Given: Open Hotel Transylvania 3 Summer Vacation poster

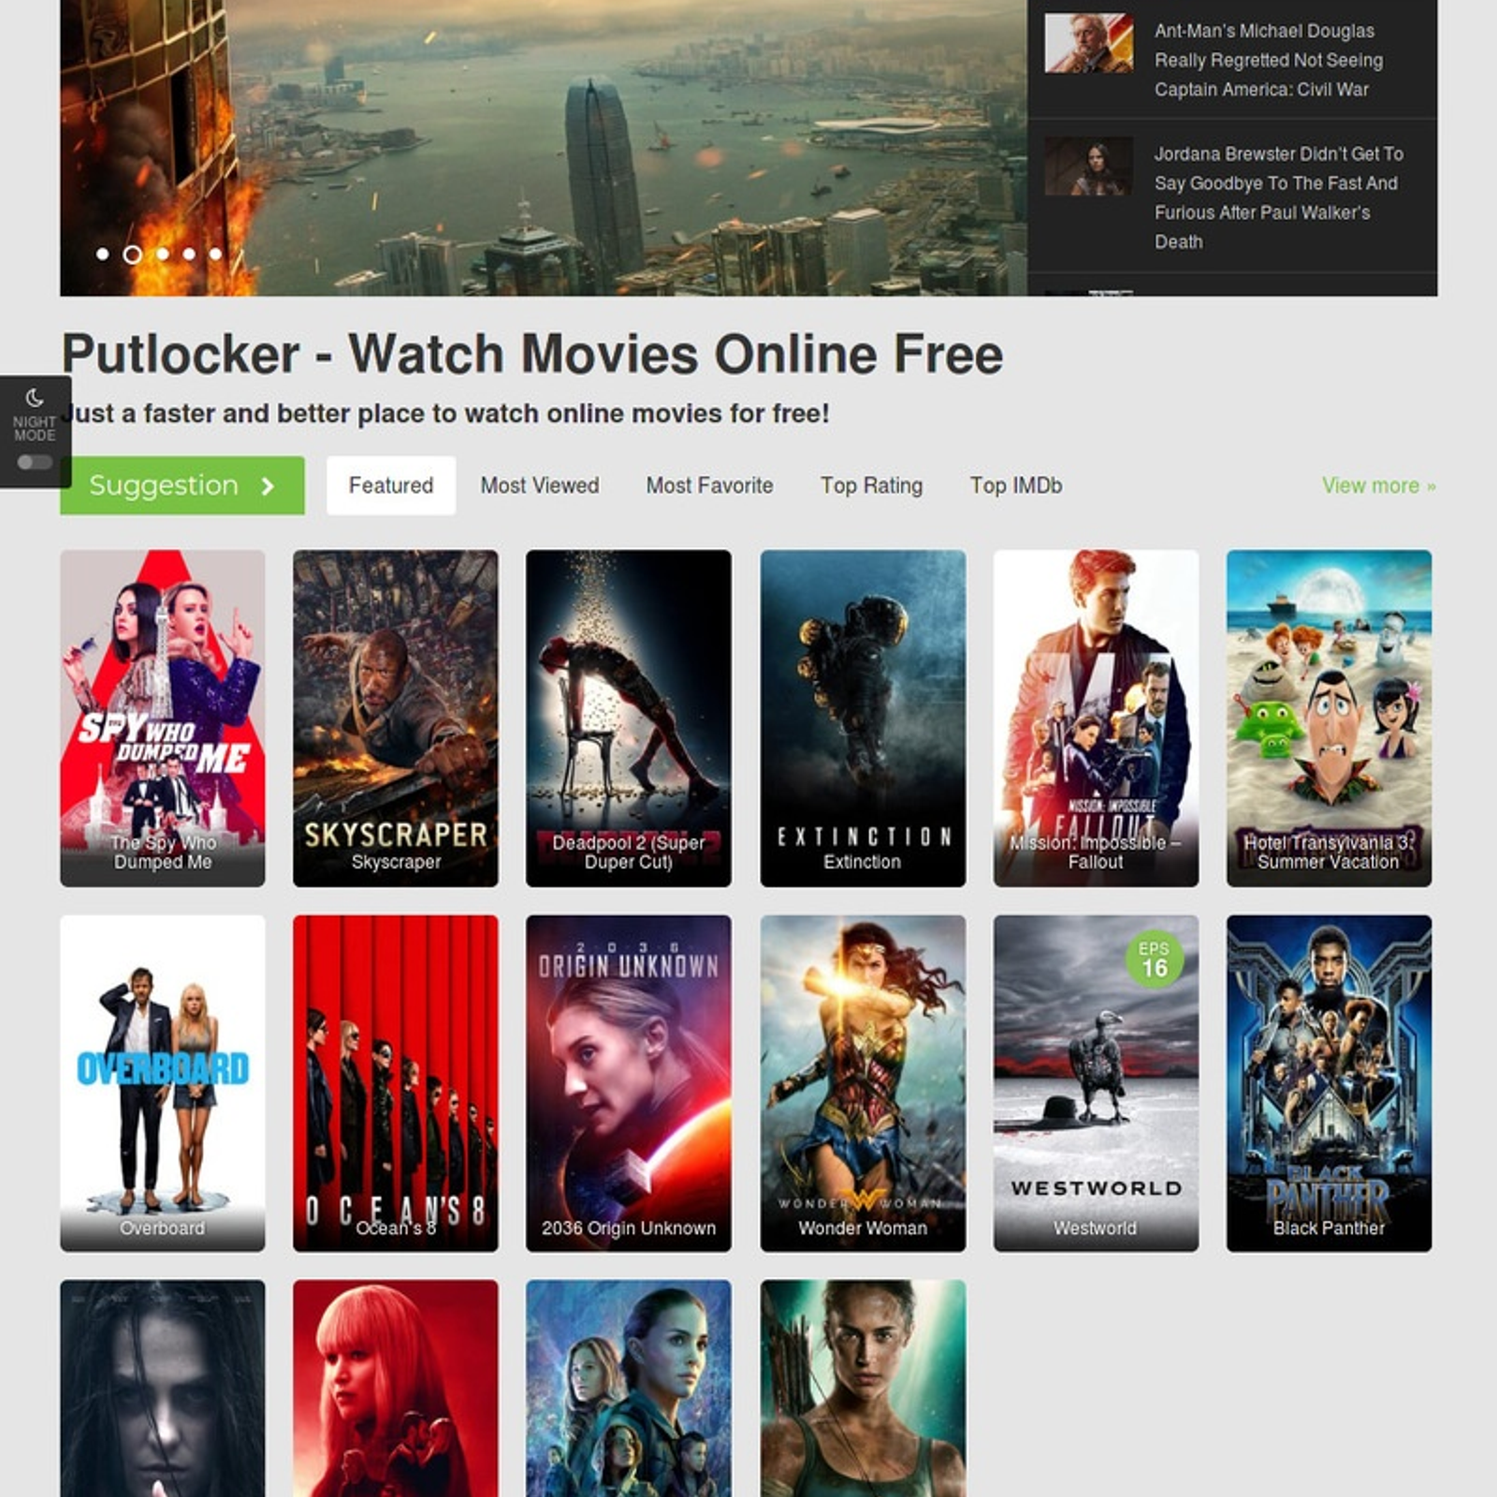Looking at the screenshot, I should pos(1329,718).
